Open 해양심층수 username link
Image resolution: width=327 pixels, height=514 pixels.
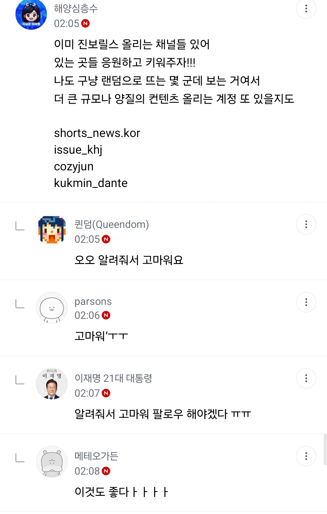coord(76,8)
